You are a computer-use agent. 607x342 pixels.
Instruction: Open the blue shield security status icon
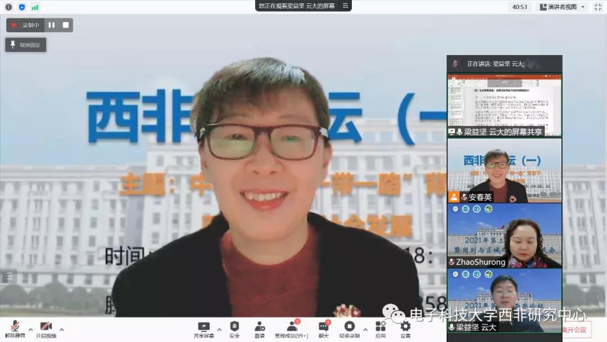tap(22, 7)
